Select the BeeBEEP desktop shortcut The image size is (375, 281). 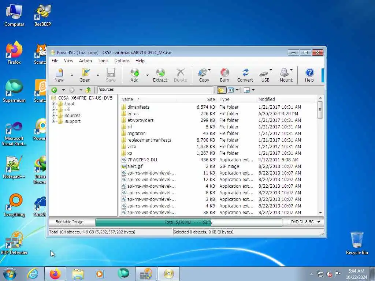(42, 15)
